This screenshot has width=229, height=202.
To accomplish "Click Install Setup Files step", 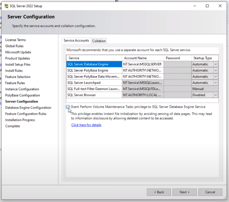I will point(18,64).
